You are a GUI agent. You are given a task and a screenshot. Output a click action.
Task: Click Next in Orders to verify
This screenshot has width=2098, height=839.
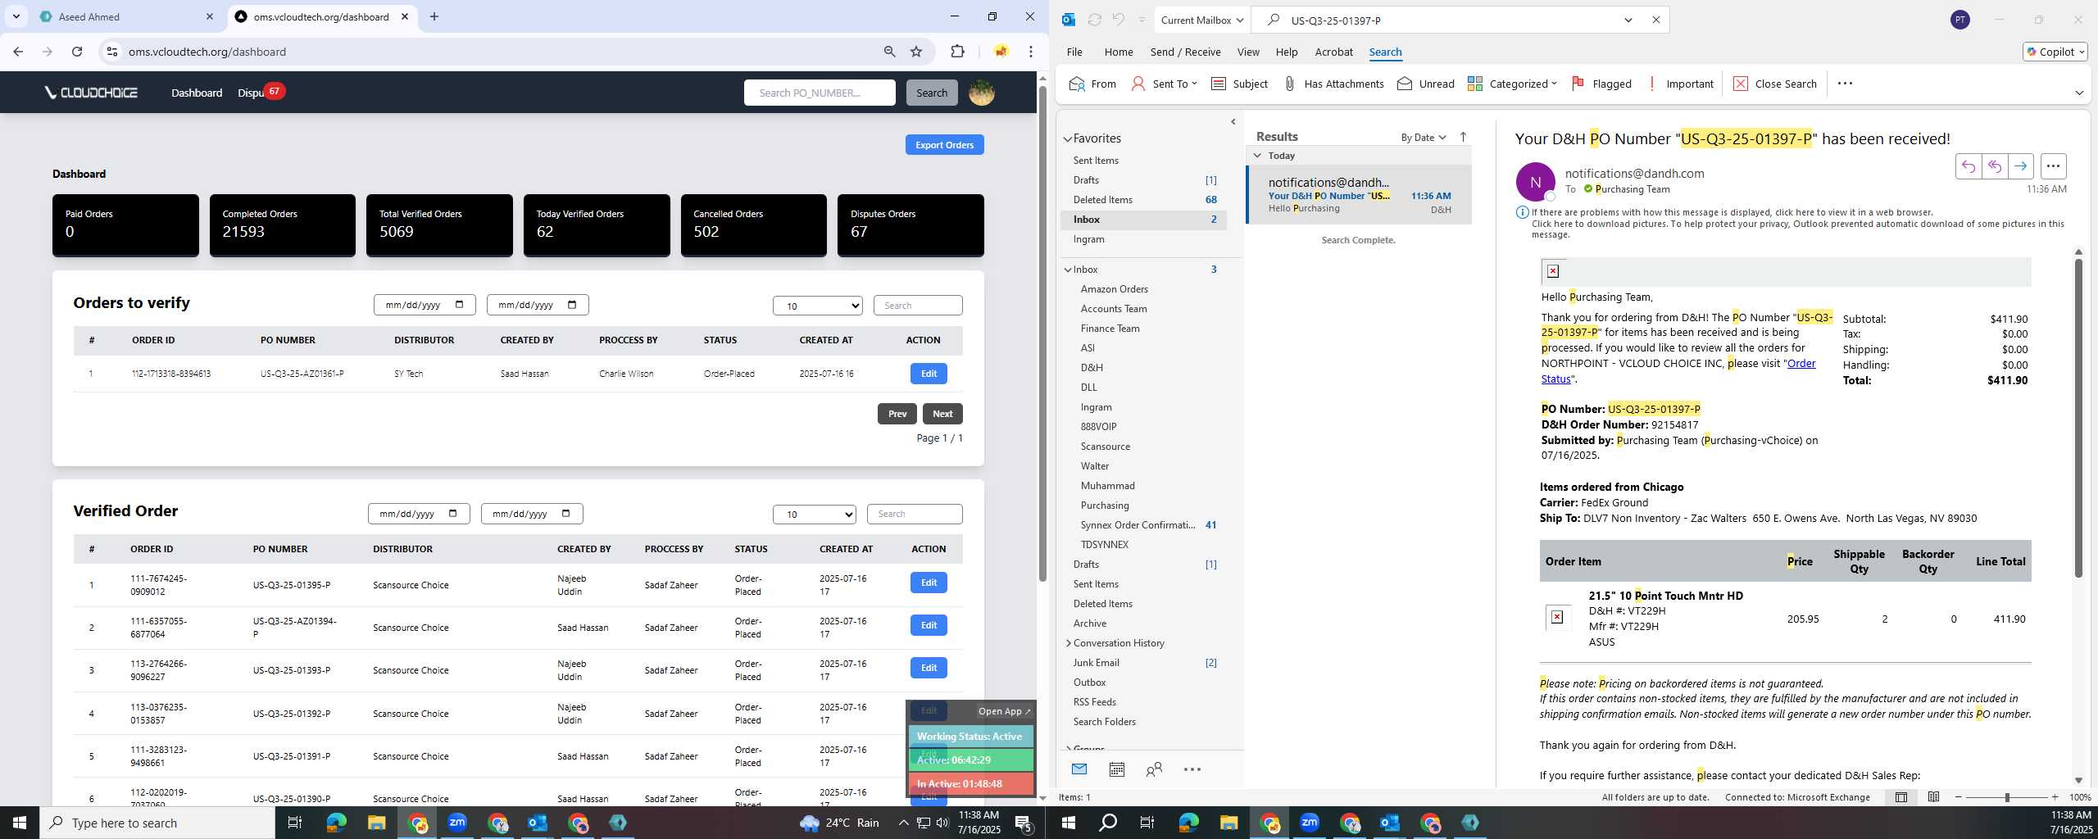[942, 414]
